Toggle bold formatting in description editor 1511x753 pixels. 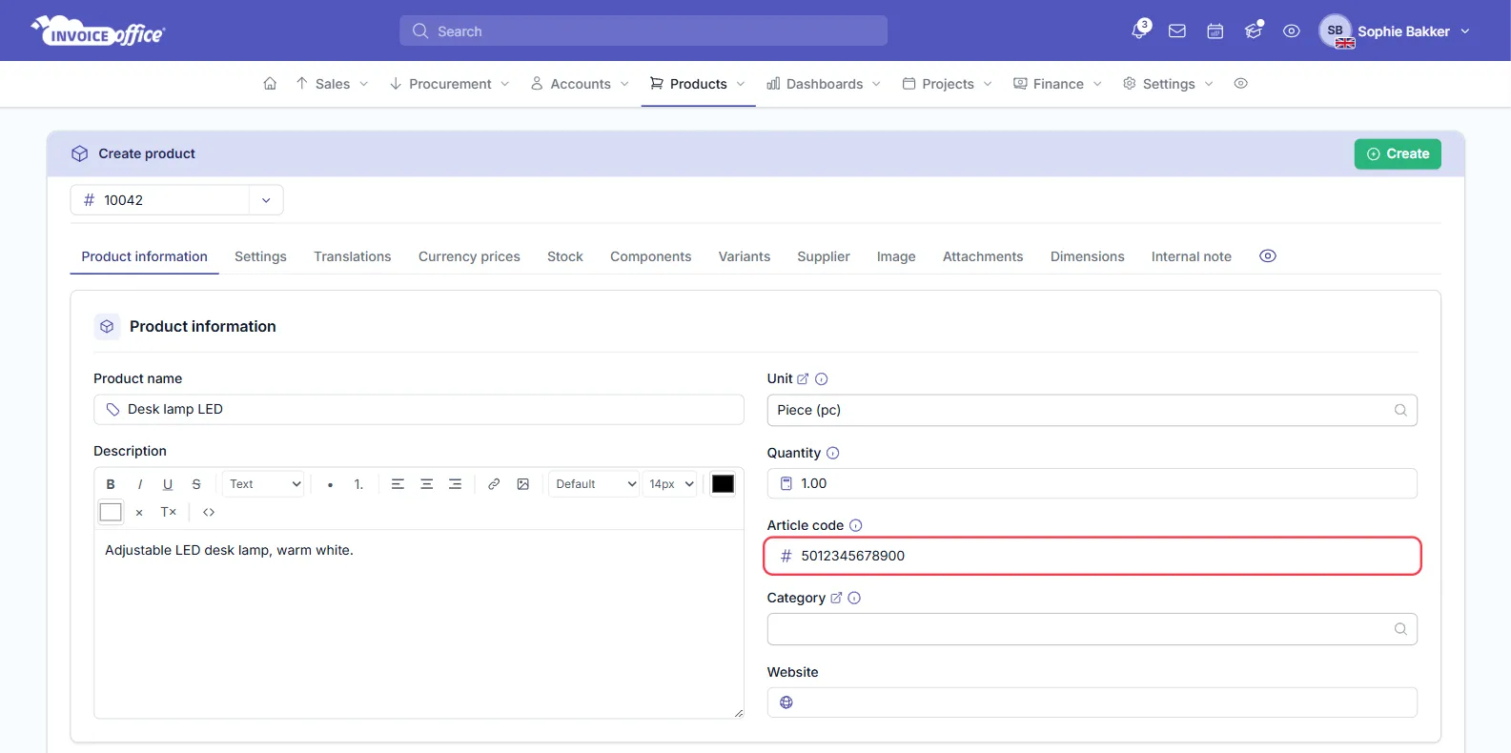(111, 484)
